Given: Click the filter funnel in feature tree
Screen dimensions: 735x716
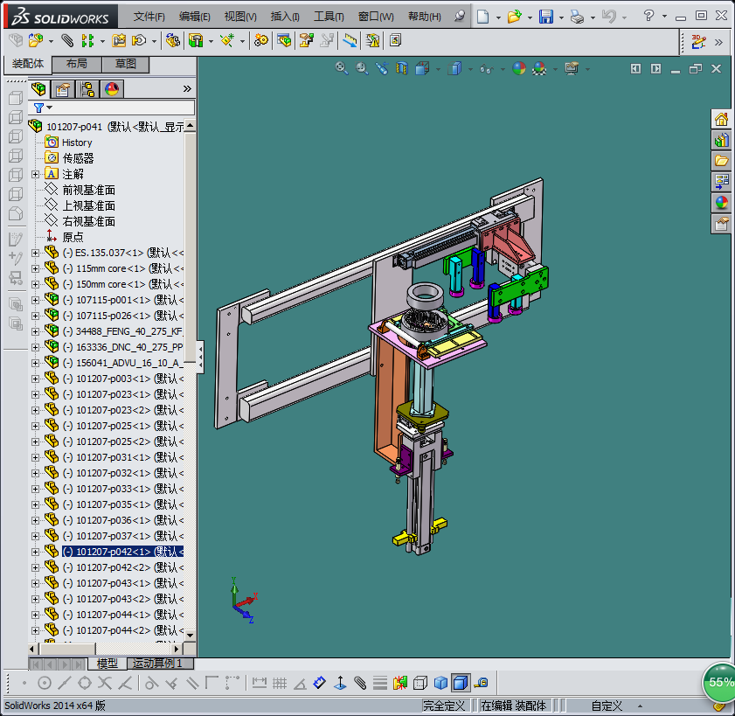Looking at the screenshot, I should click(x=38, y=108).
